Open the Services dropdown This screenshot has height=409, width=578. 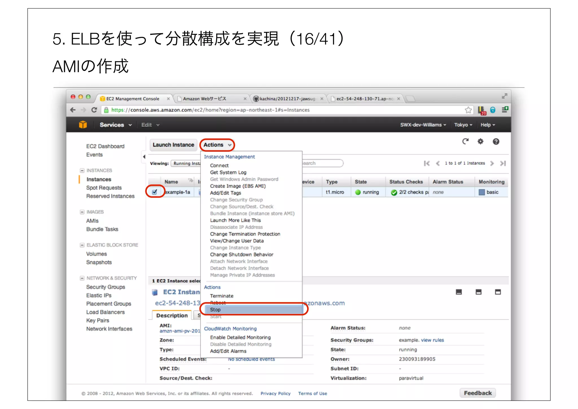[115, 125]
